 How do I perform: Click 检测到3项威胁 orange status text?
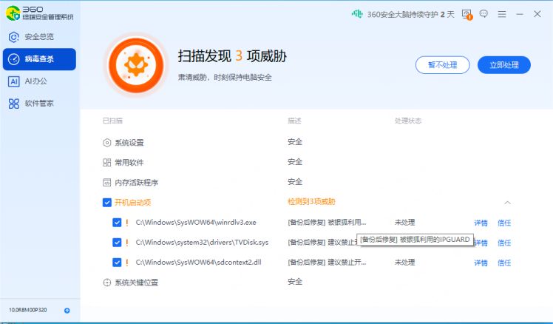(311, 201)
